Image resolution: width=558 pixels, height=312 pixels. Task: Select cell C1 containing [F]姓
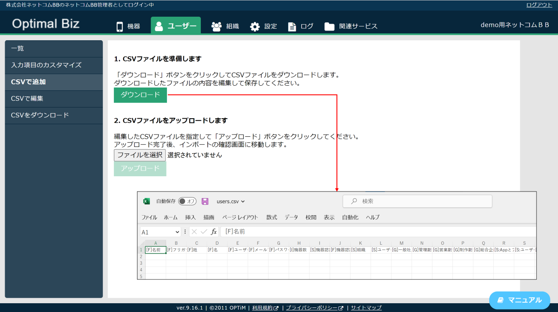(197, 250)
